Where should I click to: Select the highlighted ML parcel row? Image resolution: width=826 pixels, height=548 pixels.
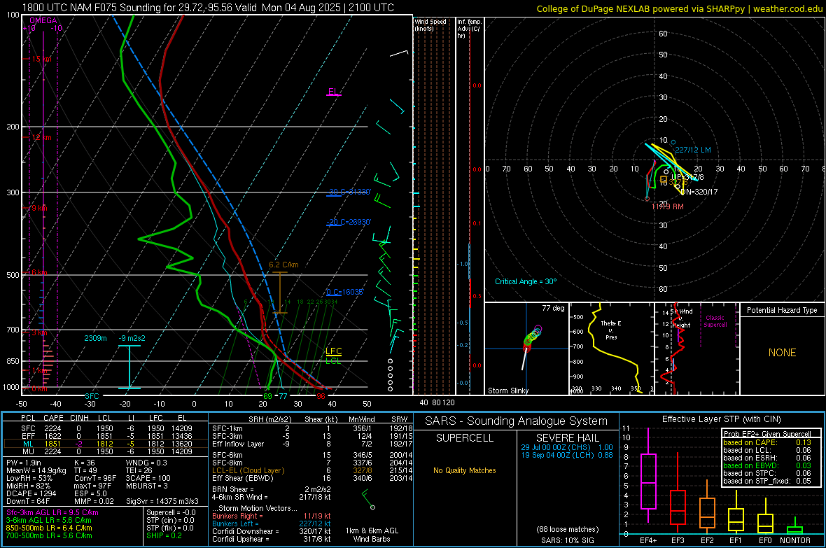(106, 444)
